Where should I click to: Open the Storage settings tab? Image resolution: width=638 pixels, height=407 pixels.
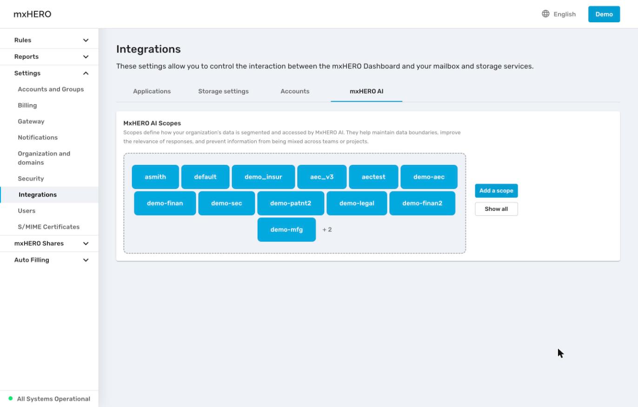[223, 92]
